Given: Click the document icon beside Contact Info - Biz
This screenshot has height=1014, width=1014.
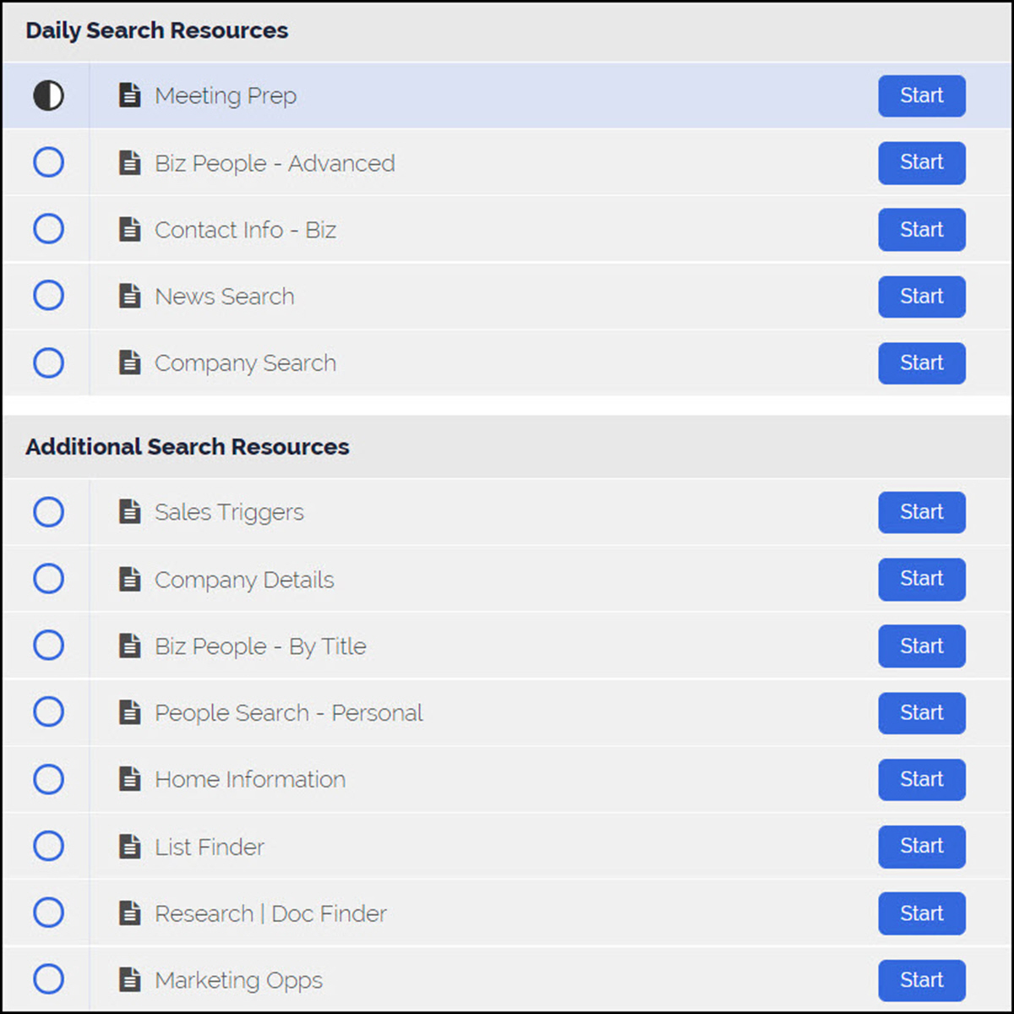Looking at the screenshot, I should point(129,229).
